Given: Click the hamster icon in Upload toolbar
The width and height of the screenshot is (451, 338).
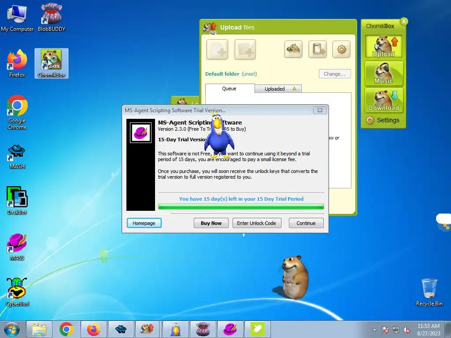Looking at the screenshot, I should click(293, 49).
